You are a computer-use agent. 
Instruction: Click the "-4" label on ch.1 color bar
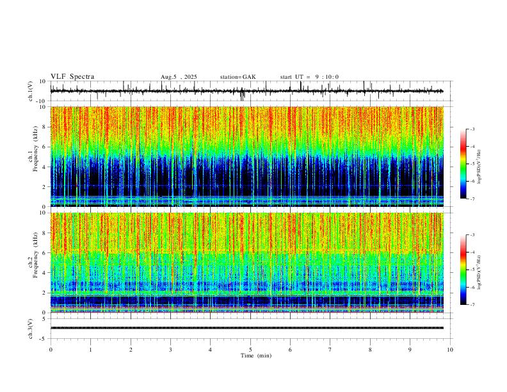[472, 147]
